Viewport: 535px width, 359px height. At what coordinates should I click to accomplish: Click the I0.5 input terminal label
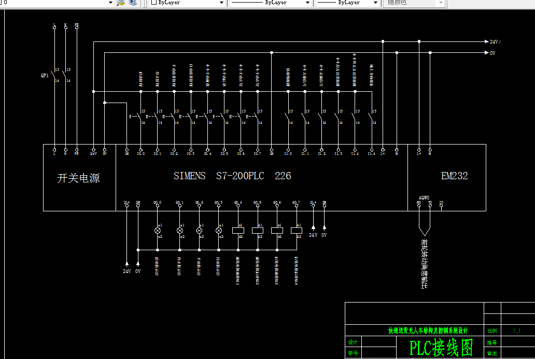point(224,154)
